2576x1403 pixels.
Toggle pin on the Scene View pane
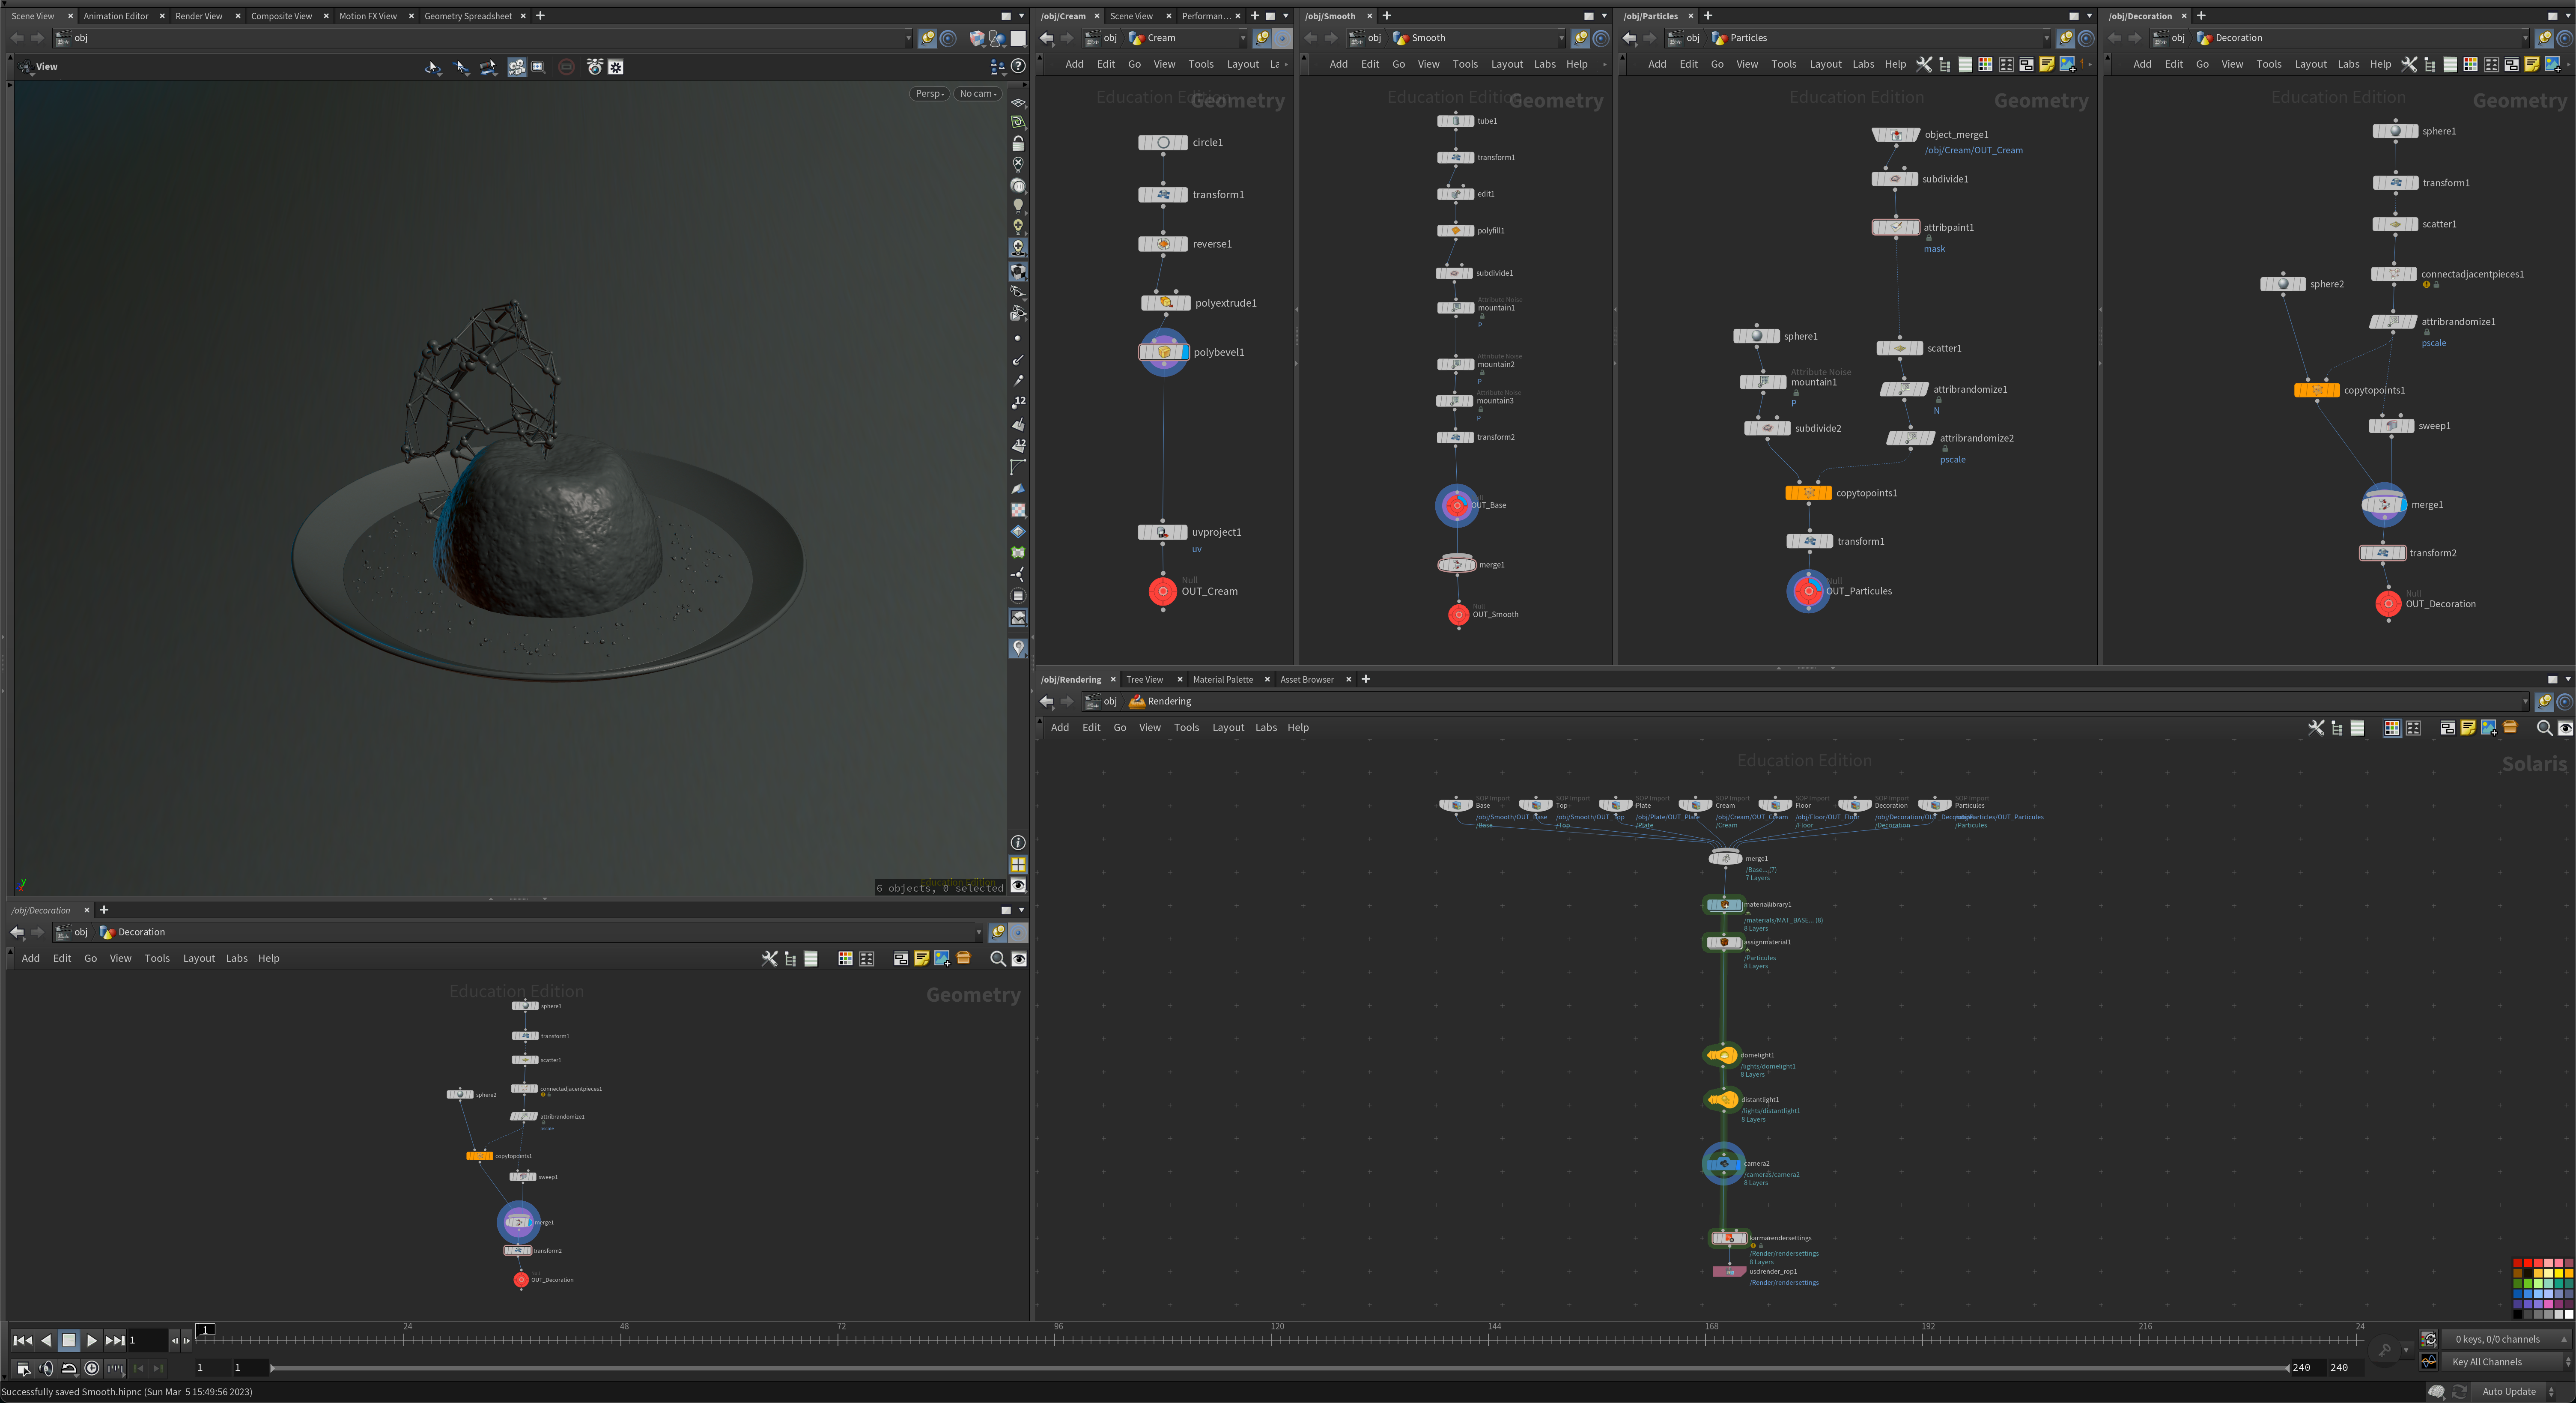(x=927, y=38)
